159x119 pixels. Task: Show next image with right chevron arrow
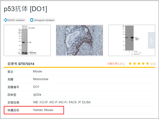click(151, 40)
